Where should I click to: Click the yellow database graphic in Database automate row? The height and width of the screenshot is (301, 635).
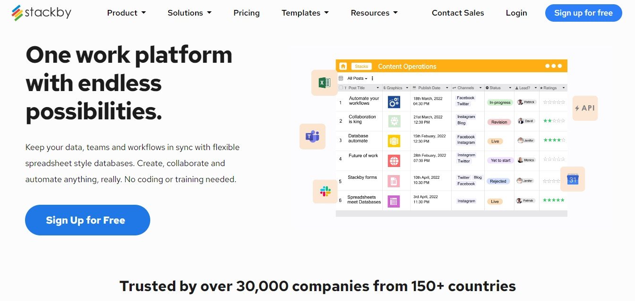click(x=394, y=141)
